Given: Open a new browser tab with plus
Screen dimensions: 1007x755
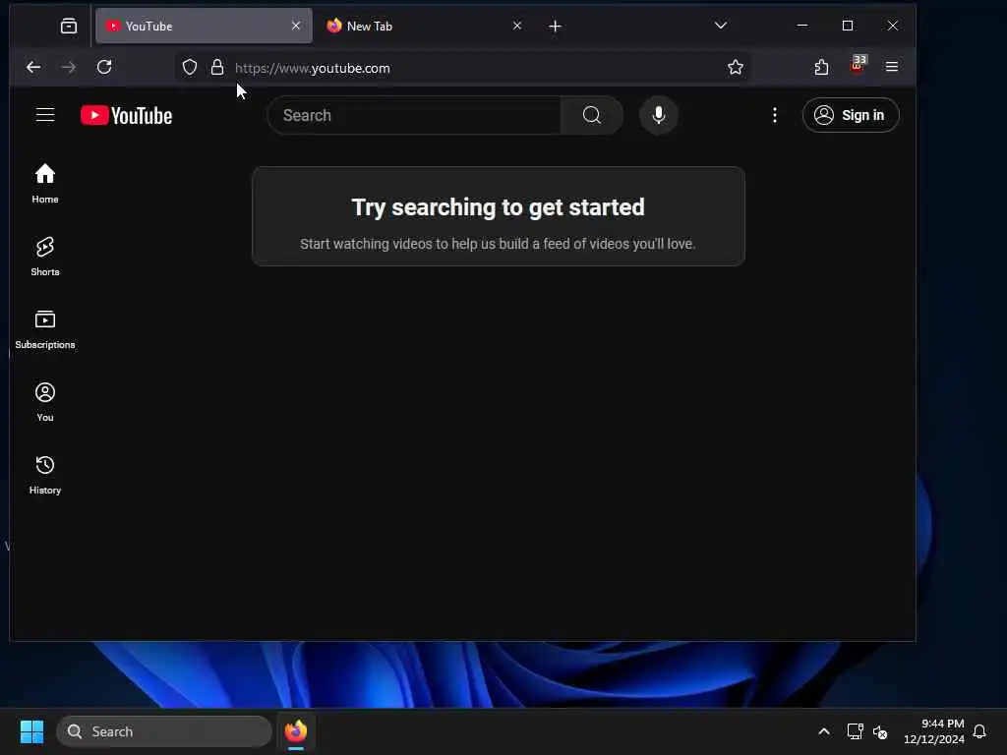Looking at the screenshot, I should (555, 26).
